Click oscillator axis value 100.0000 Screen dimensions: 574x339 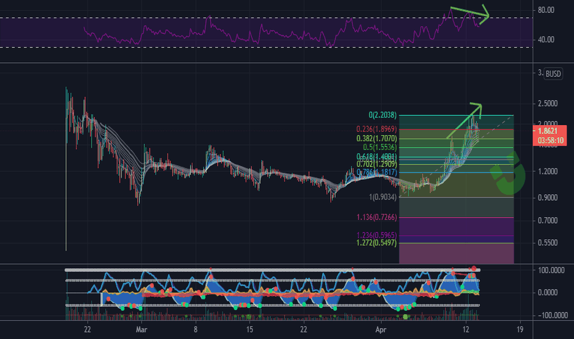click(551, 271)
